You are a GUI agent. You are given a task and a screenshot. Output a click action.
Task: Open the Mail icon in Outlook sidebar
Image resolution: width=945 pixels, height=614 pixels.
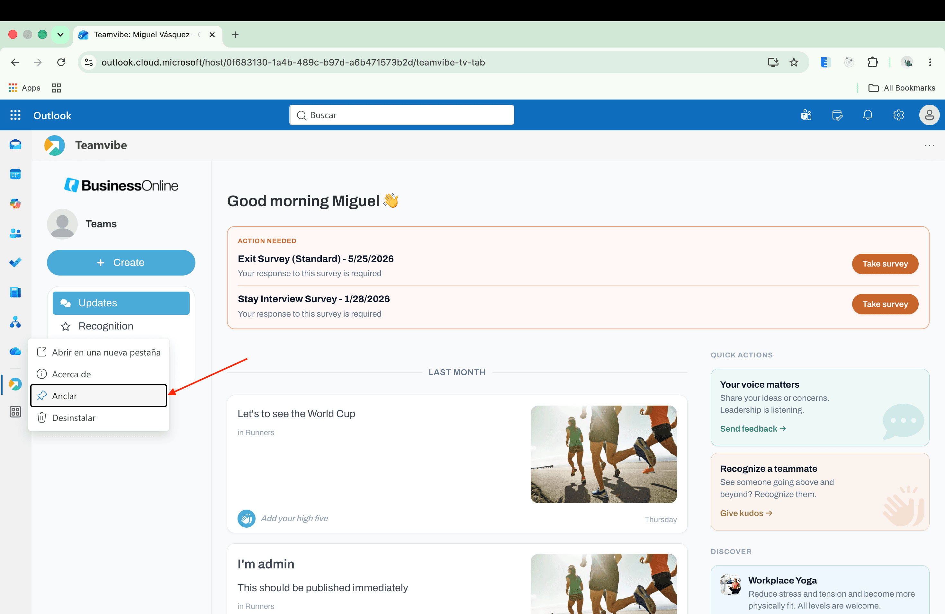coord(15,145)
